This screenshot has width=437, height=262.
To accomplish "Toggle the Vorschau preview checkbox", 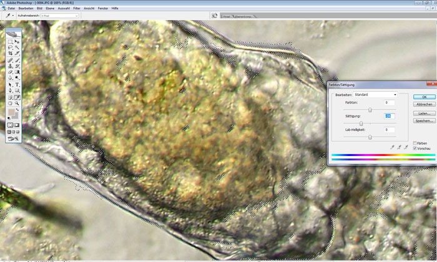I will (415, 149).
